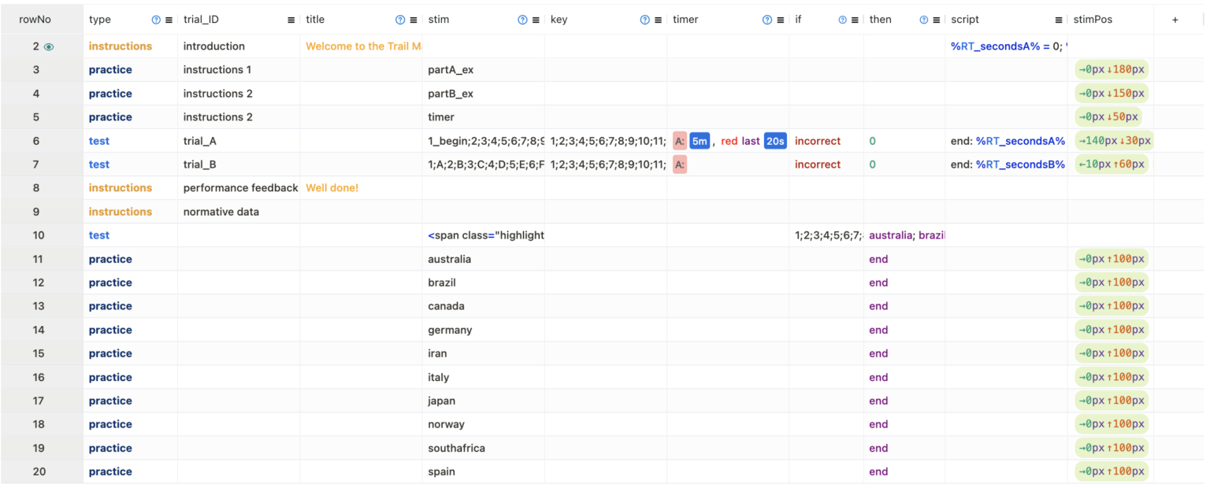The height and width of the screenshot is (488, 1210).
Task: Click help icon in stim column header
Action: (522, 20)
